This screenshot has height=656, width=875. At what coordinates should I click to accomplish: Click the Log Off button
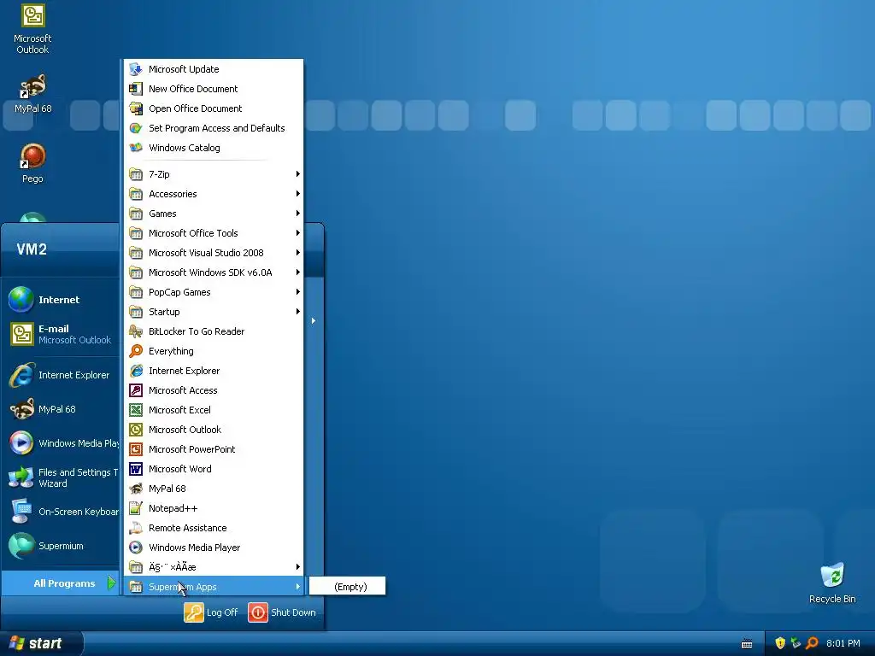212,612
